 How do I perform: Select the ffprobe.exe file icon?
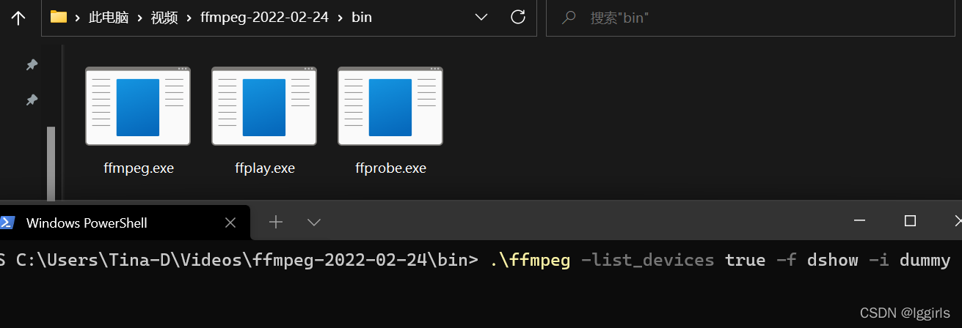[x=390, y=107]
